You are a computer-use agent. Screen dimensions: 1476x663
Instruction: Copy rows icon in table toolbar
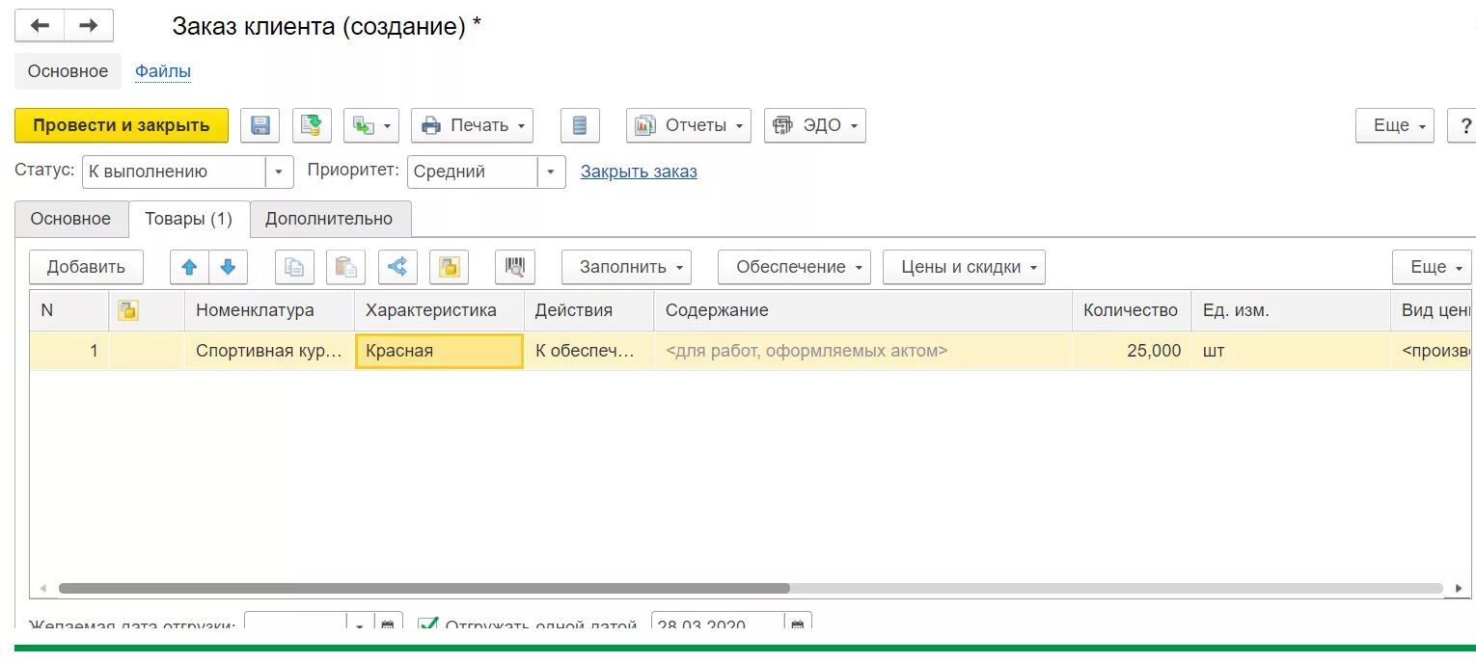tap(294, 267)
